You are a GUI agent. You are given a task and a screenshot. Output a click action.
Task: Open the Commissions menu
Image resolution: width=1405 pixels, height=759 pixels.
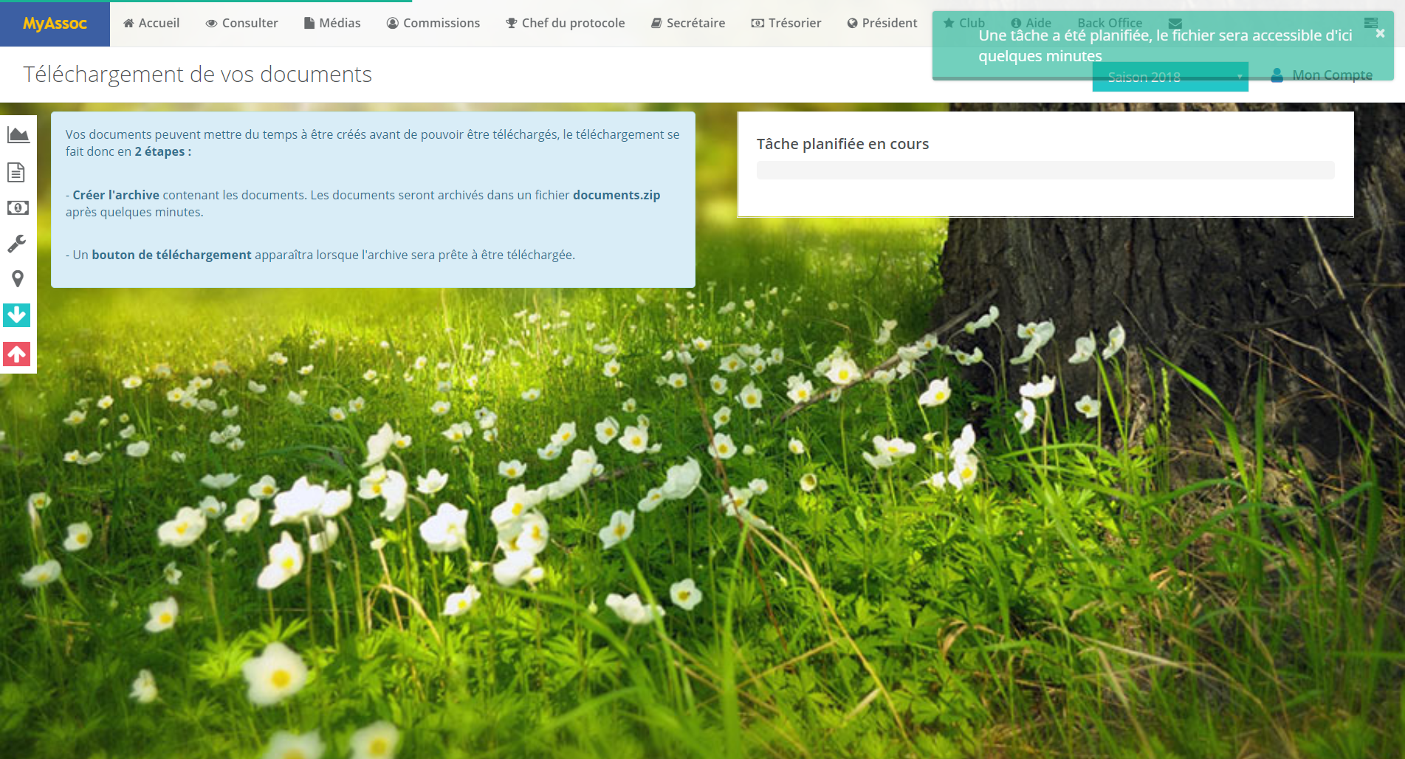(433, 23)
